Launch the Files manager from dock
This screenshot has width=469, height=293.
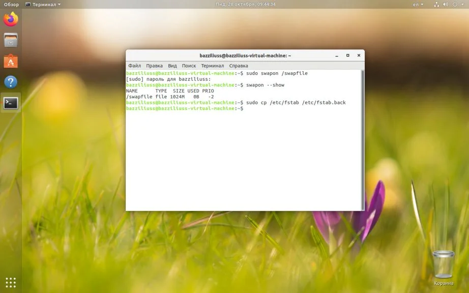coord(11,40)
